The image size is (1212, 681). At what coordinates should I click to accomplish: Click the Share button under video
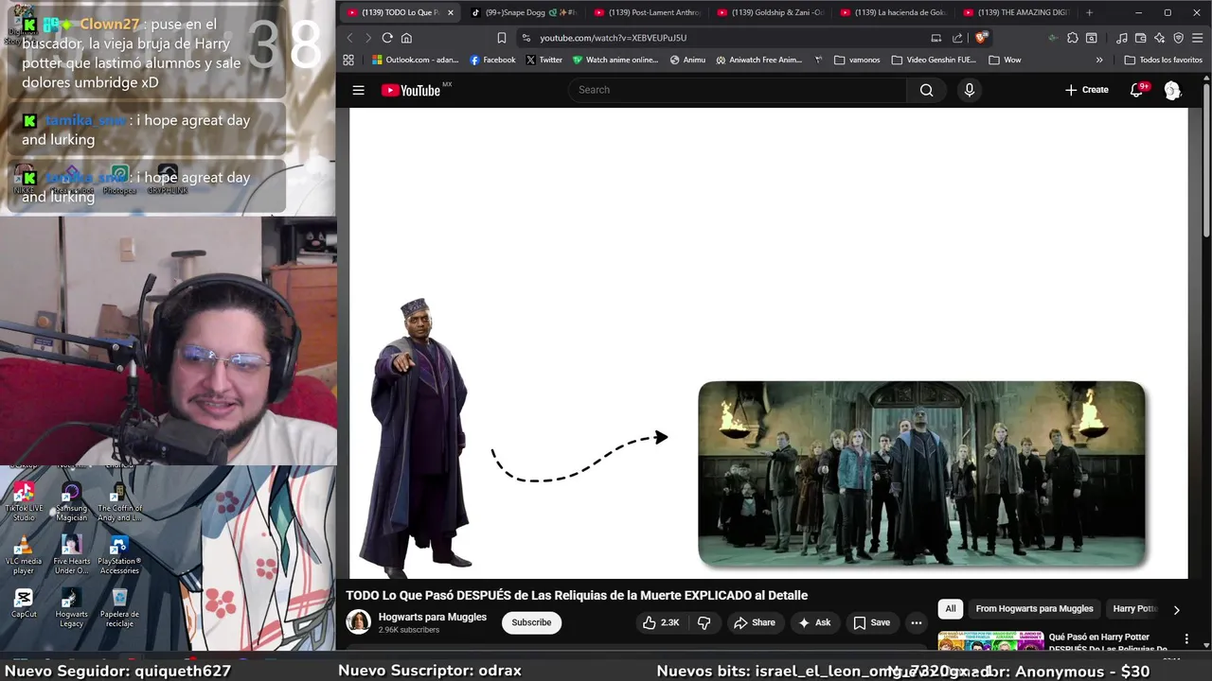pyautogui.click(x=754, y=622)
